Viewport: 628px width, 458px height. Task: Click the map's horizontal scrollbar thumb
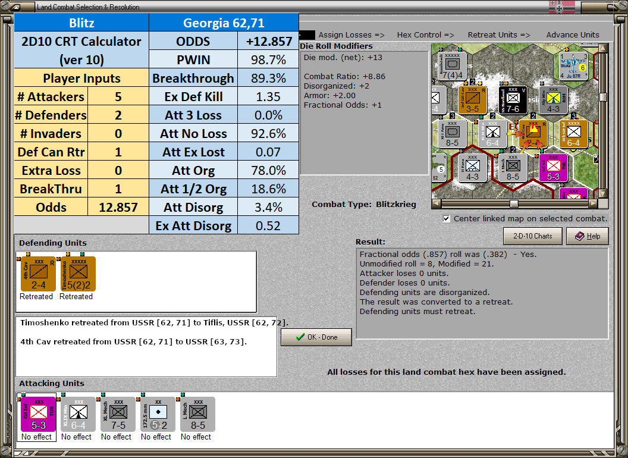[514, 203]
